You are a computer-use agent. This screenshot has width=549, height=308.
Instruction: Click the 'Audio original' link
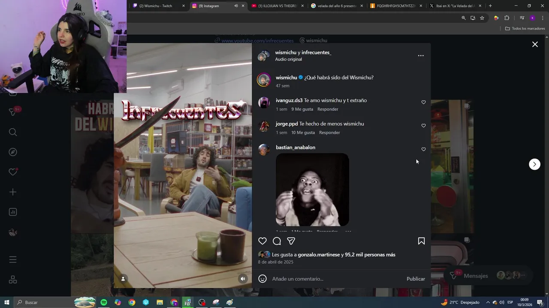[x=288, y=59]
